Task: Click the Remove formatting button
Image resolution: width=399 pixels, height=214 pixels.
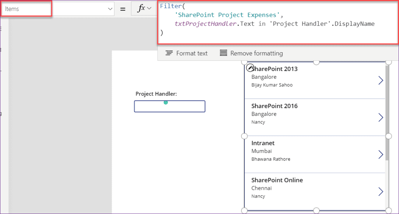Action: tap(251, 53)
